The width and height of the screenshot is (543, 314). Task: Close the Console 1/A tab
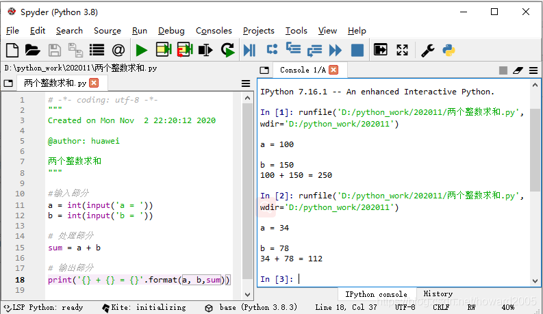tap(333, 70)
